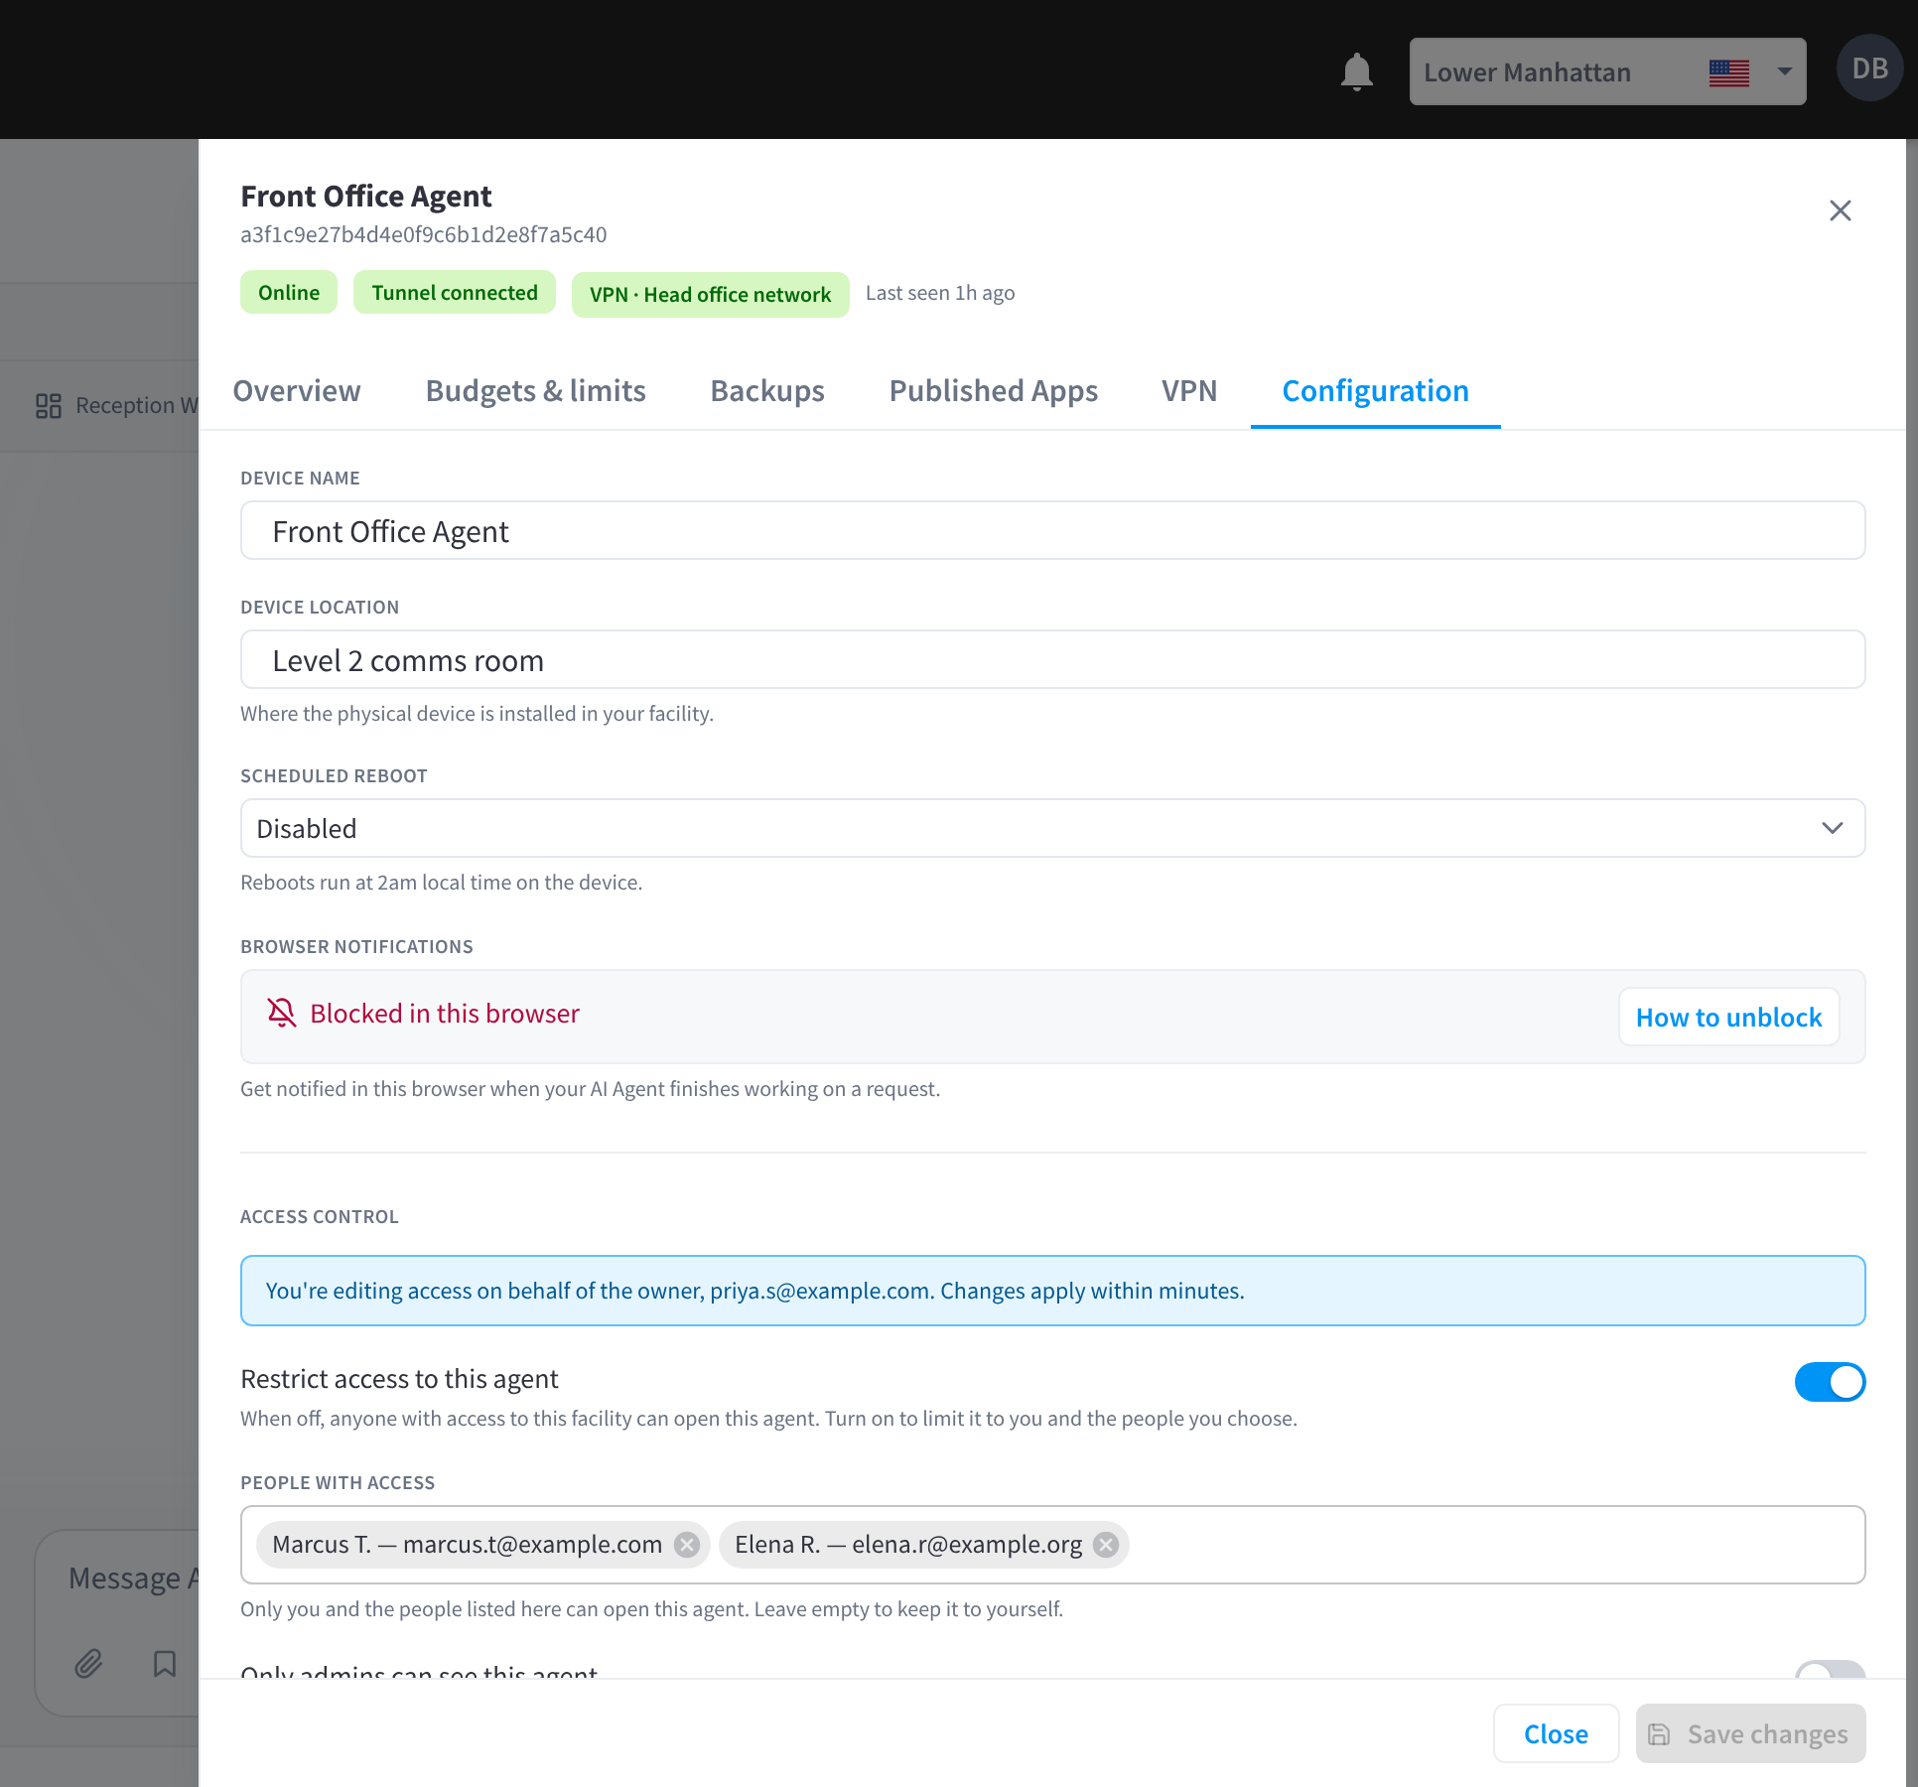1918x1787 pixels.
Task: Click How to unblock button
Action: (1728, 1017)
